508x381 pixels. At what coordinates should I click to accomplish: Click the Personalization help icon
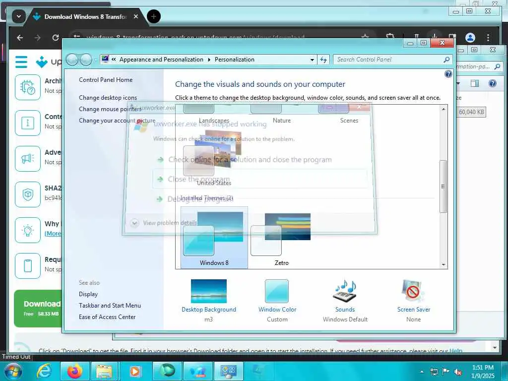pos(448,74)
